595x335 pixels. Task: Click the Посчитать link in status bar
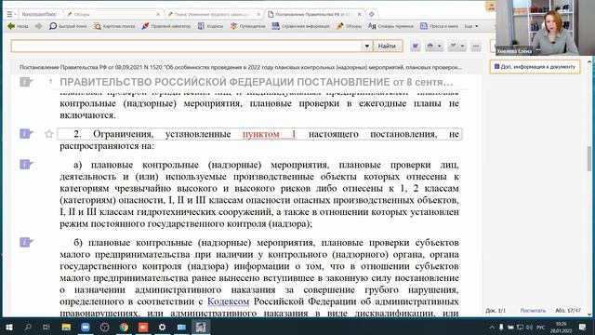coord(533,310)
